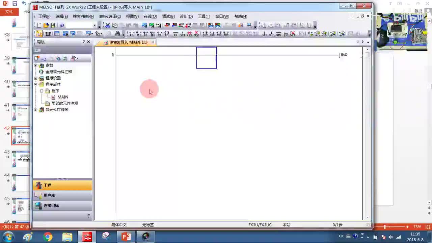Select 局部软元件注释 in the tree
The image size is (432, 243).
(x=65, y=104)
